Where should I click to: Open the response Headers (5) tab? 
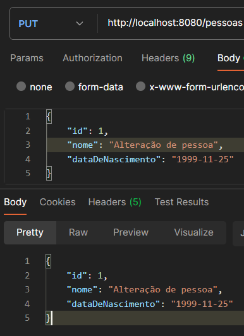[114, 202]
